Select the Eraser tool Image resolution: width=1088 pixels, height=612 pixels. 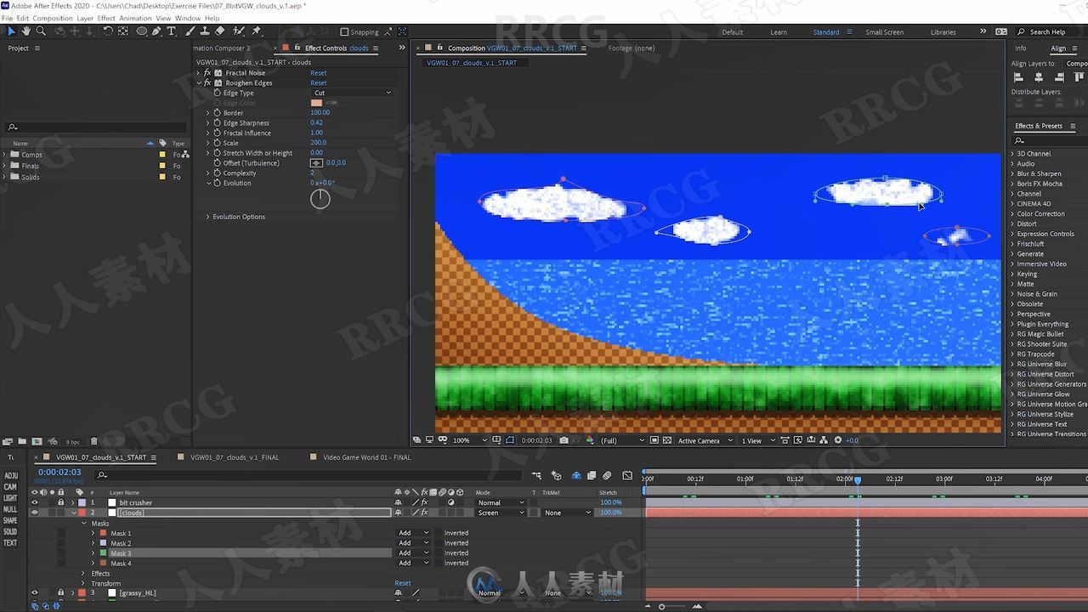pos(220,31)
